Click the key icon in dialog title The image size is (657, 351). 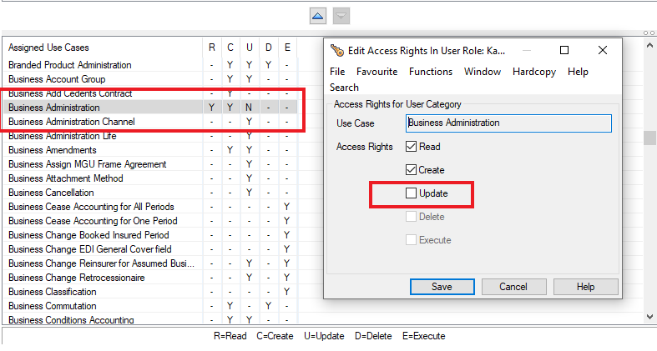[337, 51]
